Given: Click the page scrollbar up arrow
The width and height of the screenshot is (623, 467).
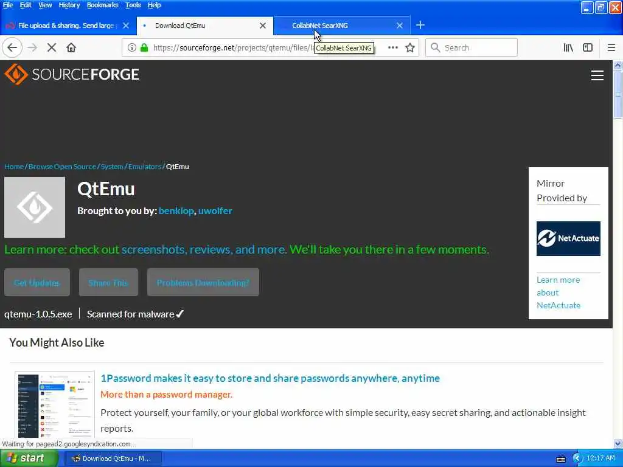Looking at the screenshot, I should pos(618,64).
